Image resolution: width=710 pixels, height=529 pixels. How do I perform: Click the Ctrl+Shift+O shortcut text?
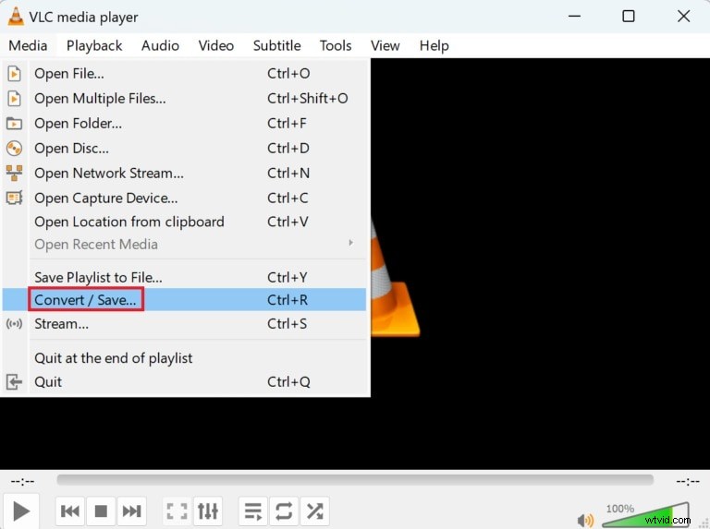308,98
